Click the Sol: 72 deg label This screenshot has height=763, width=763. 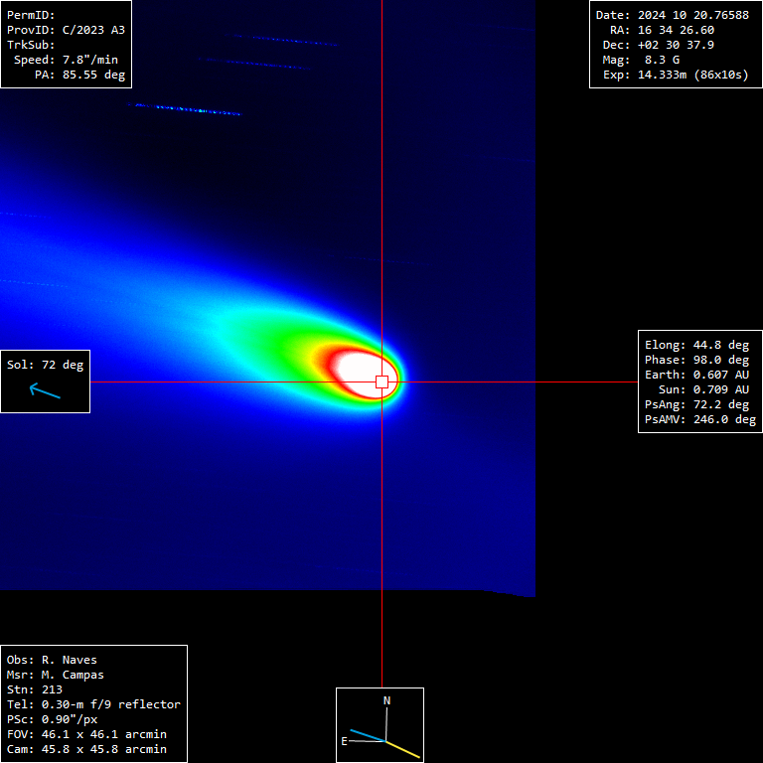click(46, 365)
